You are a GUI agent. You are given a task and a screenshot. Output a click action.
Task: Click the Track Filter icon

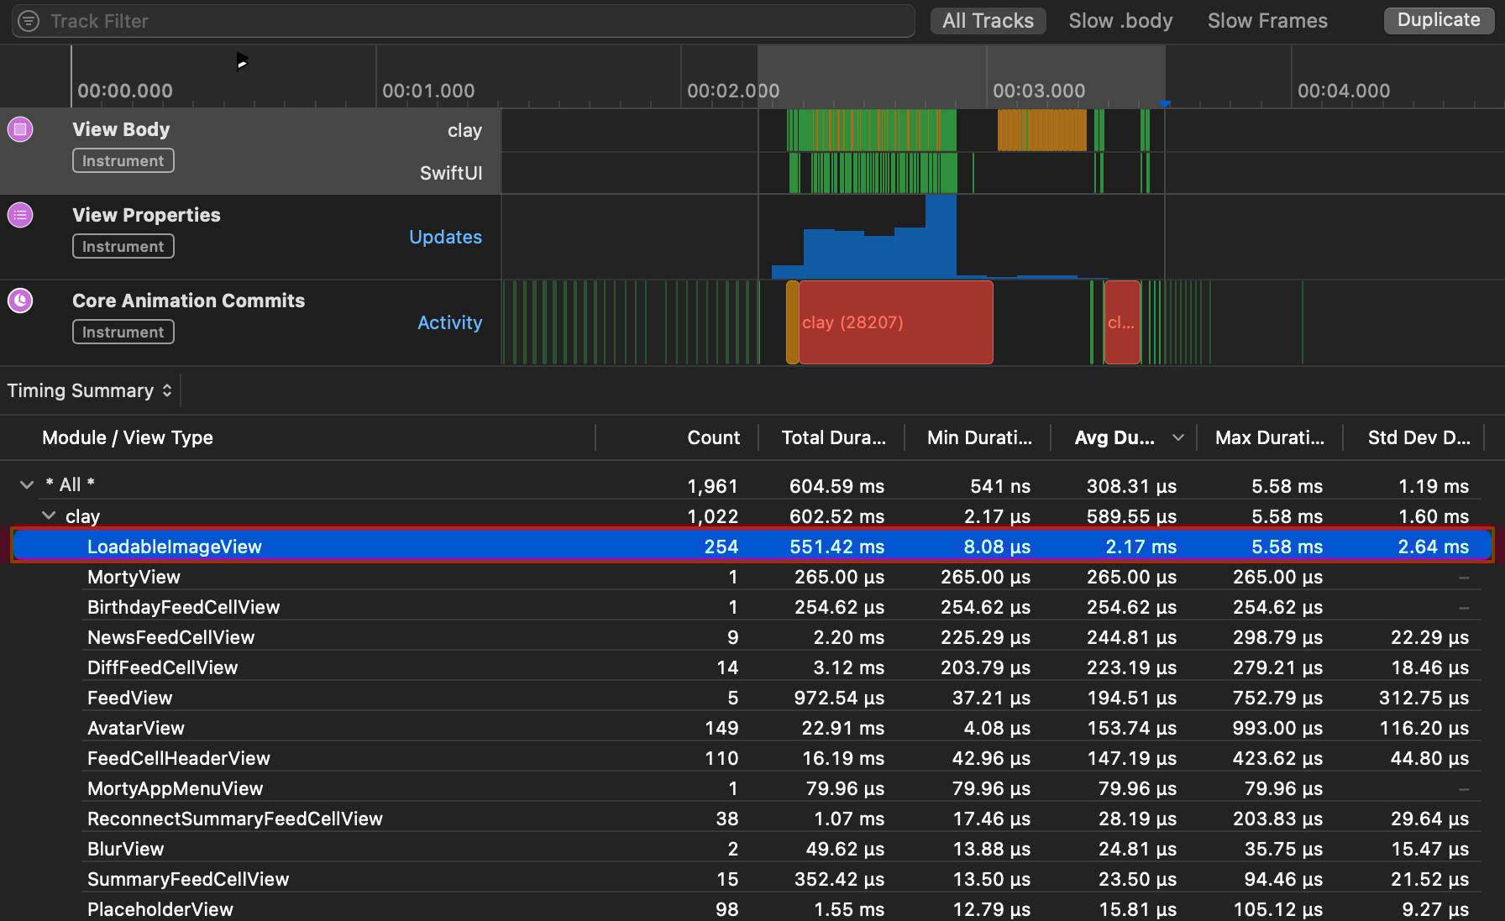click(29, 21)
